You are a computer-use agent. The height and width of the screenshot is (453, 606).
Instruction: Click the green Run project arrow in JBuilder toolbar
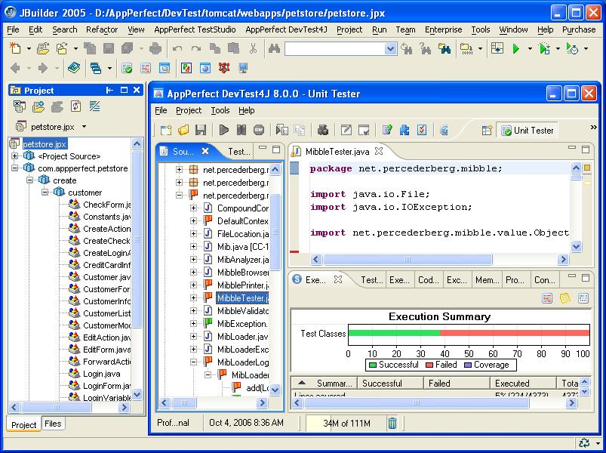[x=515, y=48]
